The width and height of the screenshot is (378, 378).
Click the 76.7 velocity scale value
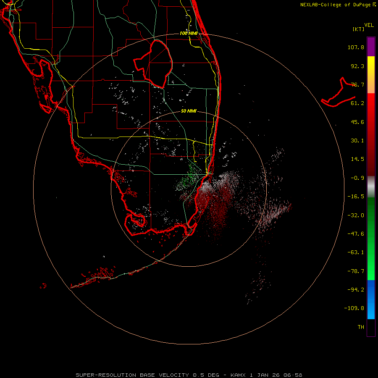coord(357,84)
